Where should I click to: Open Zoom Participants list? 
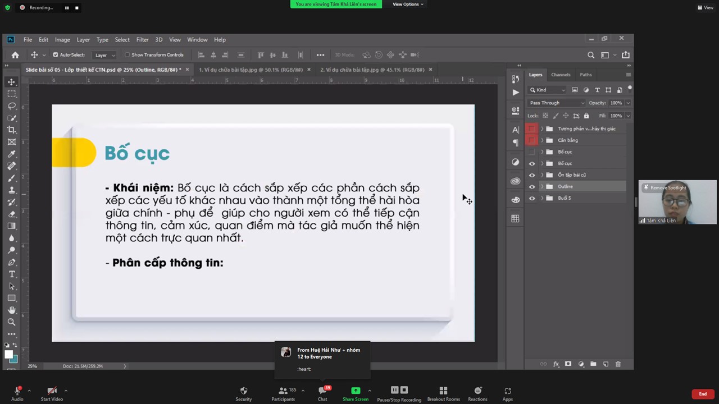283,393
